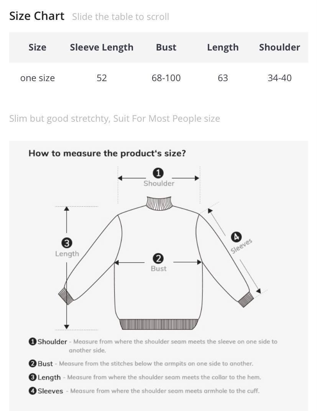Select the Length column header

223,47
